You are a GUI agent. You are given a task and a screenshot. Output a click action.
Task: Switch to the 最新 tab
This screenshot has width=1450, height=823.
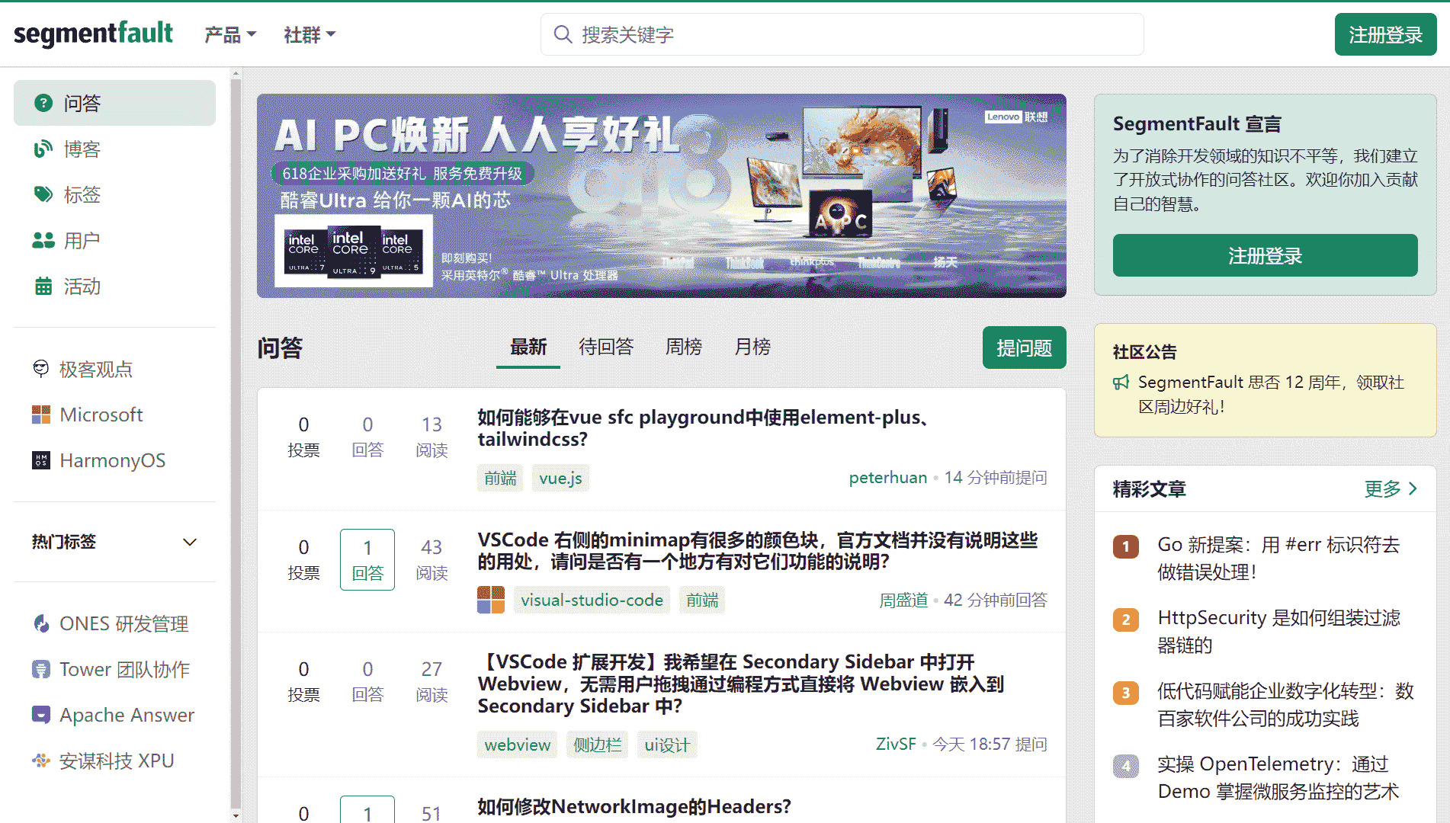(x=528, y=347)
